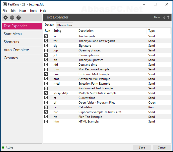
Task: Select the 'Current time' description
Action: 87,98
